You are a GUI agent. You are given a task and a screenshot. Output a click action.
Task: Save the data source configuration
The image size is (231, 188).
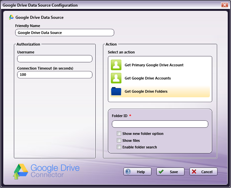(x=170, y=172)
